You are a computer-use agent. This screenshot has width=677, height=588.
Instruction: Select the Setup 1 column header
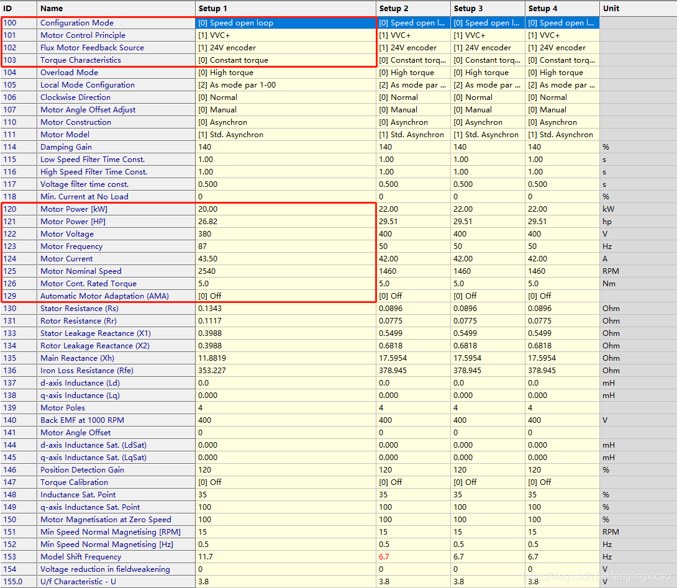[285, 9]
